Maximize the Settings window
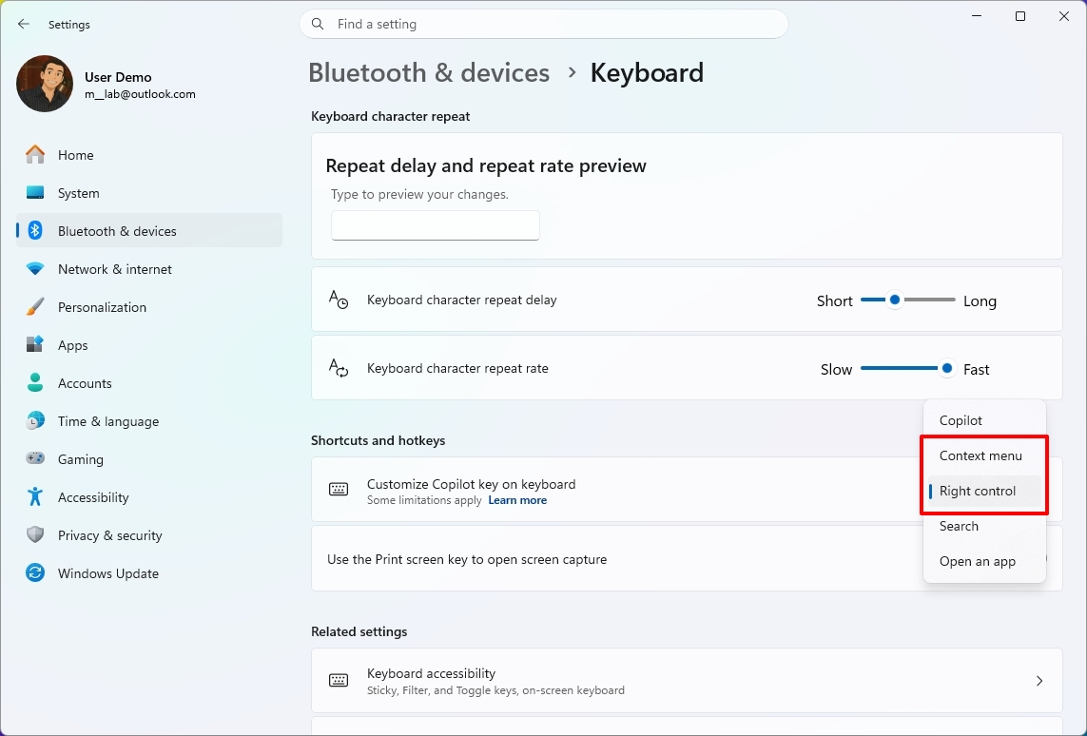The width and height of the screenshot is (1087, 736). point(1020,16)
